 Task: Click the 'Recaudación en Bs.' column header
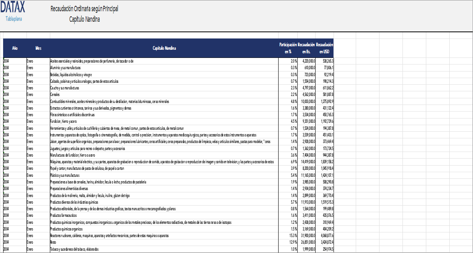(306, 49)
